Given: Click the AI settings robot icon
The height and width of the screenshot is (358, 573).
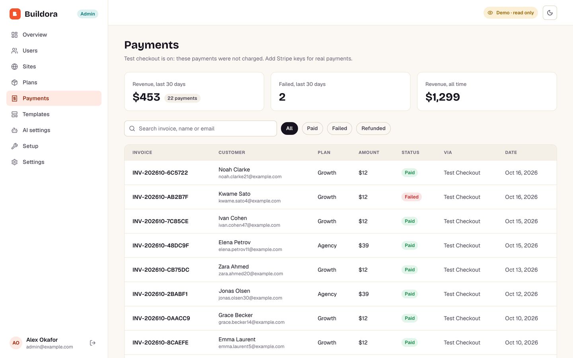Looking at the screenshot, I should [x=15, y=130].
